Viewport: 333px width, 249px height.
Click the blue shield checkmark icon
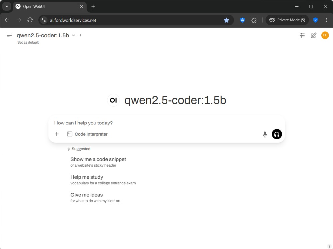point(315,20)
